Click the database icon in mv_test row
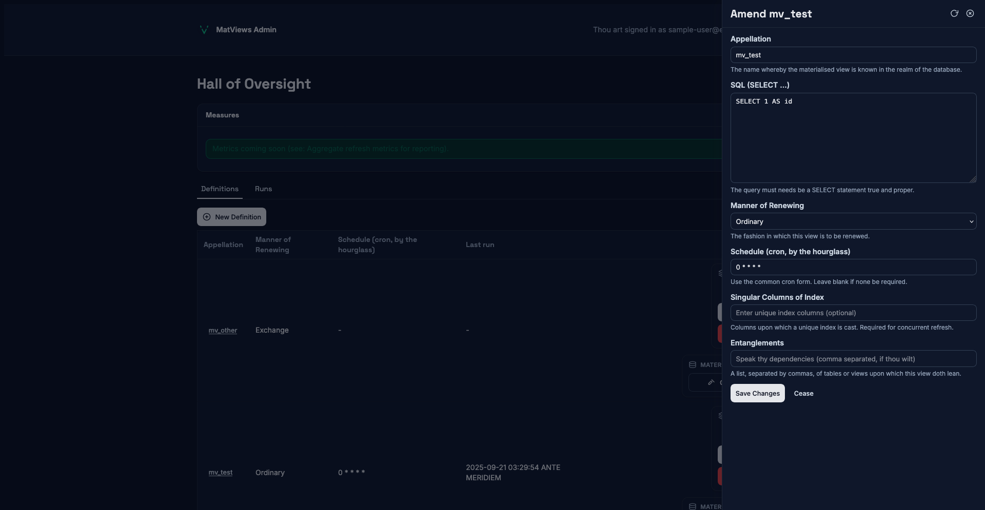Image resolution: width=985 pixels, height=510 pixels. click(x=693, y=506)
